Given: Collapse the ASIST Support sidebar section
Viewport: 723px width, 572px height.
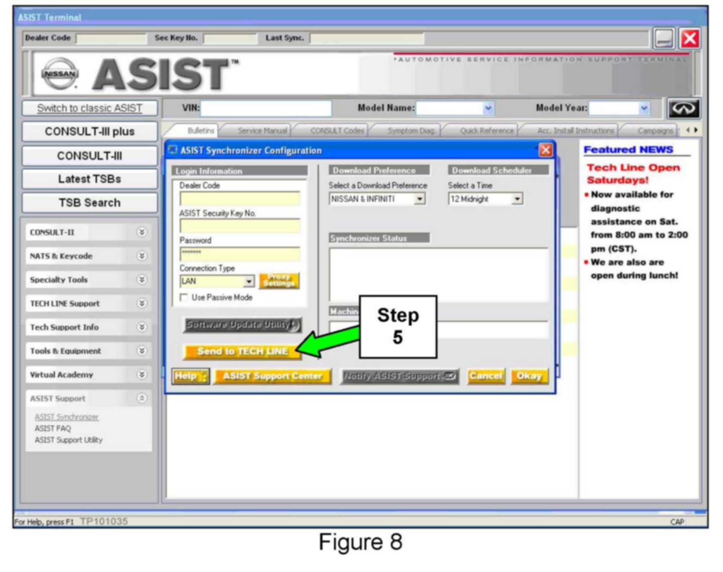Looking at the screenshot, I should click(x=142, y=398).
